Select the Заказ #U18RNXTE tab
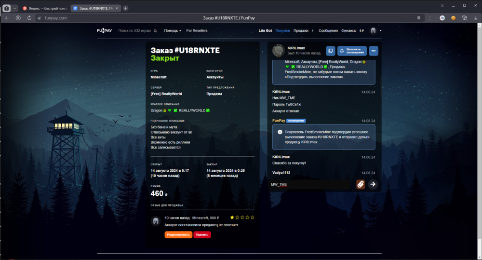 coord(95,8)
